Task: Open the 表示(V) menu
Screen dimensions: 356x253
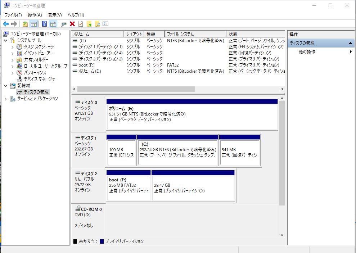Action: pyautogui.click(x=55, y=15)
